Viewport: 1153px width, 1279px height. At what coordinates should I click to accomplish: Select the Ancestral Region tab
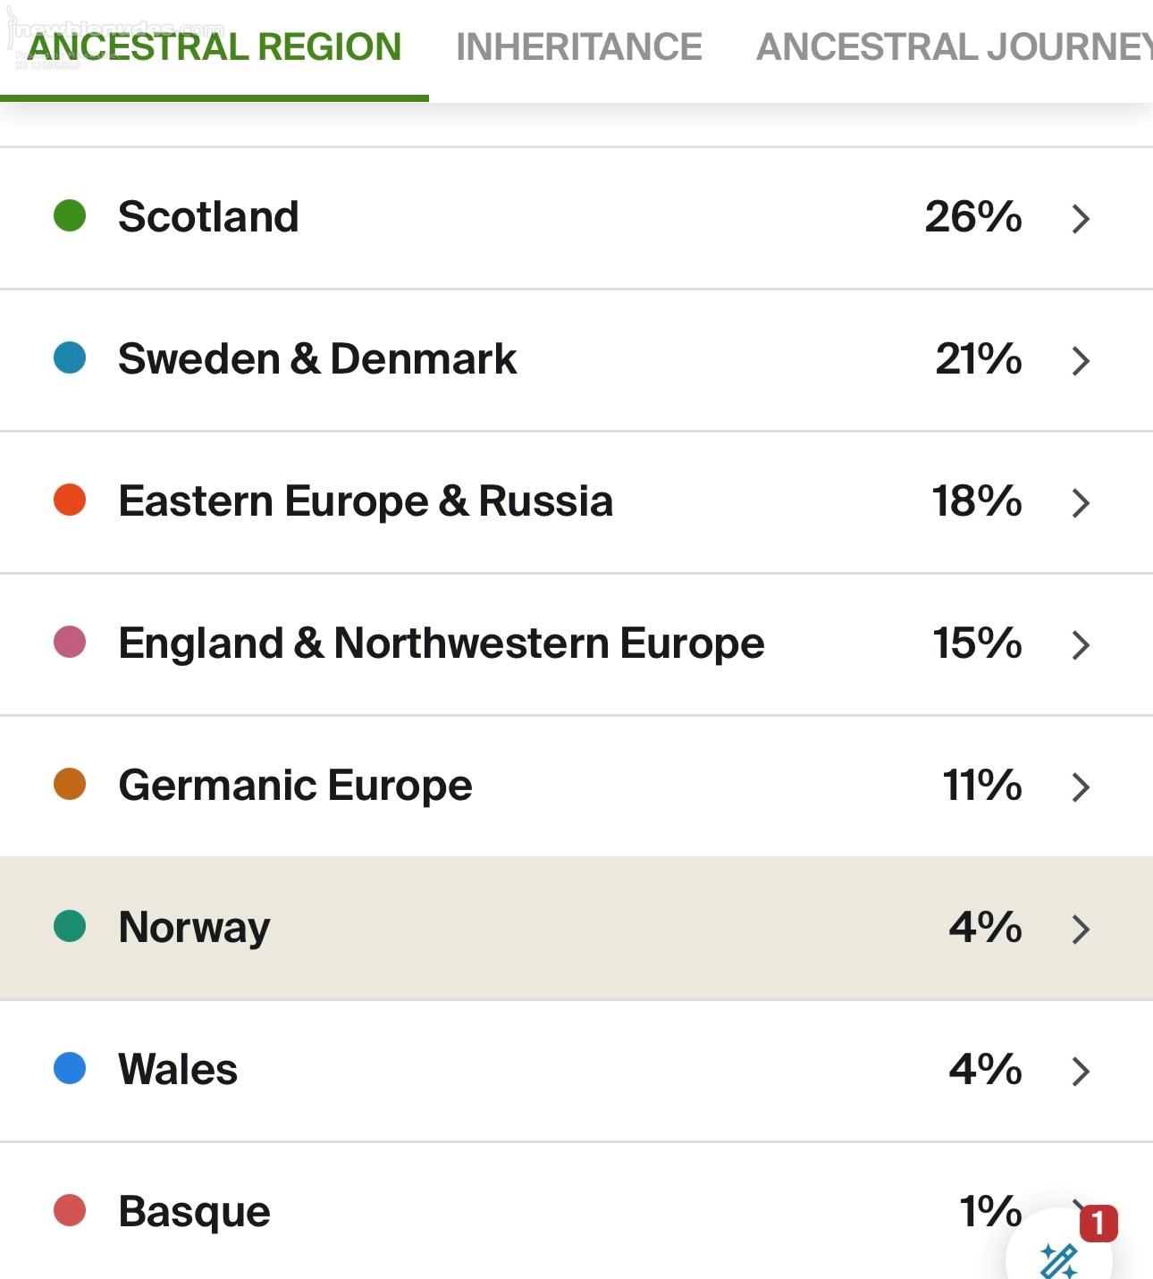pyautogui.click(x=215, y=47)
